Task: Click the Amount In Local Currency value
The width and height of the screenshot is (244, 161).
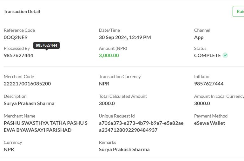Action: click(x=202, y=104)
